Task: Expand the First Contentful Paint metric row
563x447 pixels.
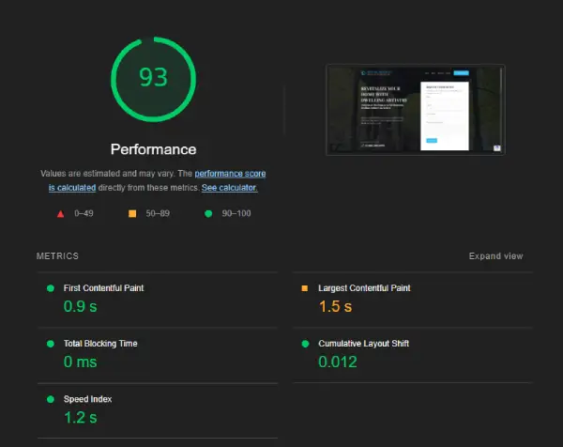Action: (103, 288)
